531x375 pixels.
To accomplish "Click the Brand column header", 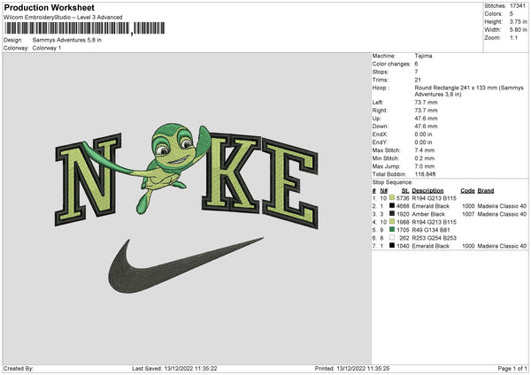I will tap(486, 190).
